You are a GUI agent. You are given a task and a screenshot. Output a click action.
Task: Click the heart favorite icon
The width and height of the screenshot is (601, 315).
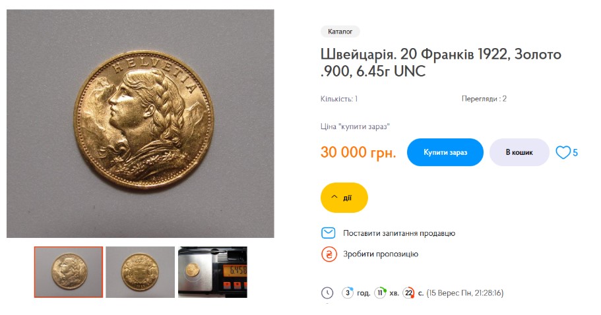point(563,153)
